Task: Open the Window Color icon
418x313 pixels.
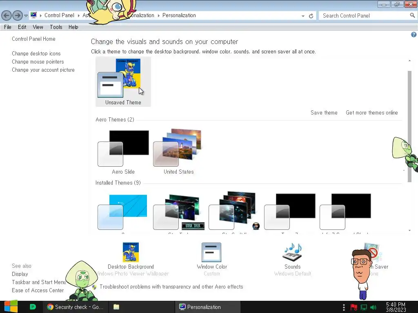Action: (211, 252)
